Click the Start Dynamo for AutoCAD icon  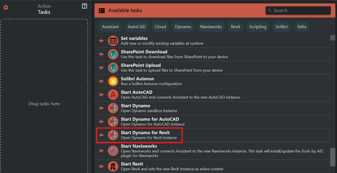[x=113, y=122]
